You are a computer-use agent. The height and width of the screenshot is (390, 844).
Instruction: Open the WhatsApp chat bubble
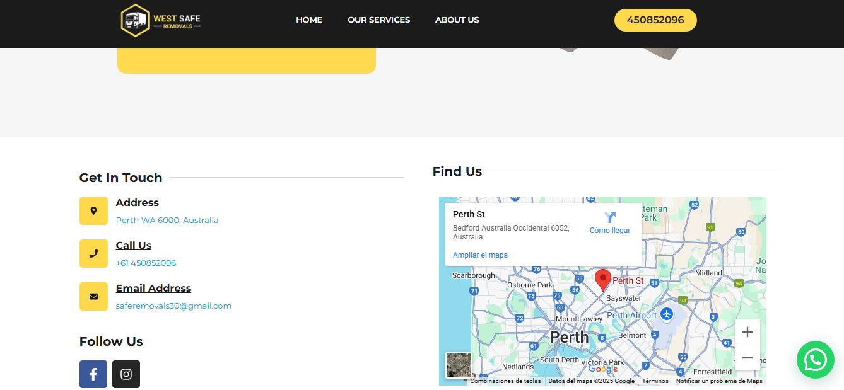pyautogui.click(x=815, y=360)
